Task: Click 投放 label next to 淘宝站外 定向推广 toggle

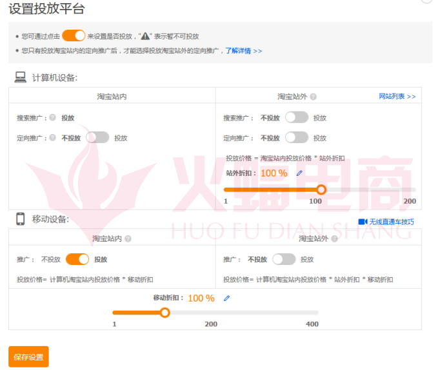Action: tap(320, 138)
